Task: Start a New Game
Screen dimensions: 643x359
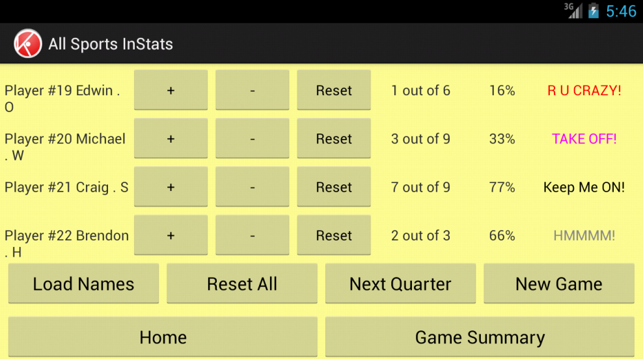Action: 559,283
